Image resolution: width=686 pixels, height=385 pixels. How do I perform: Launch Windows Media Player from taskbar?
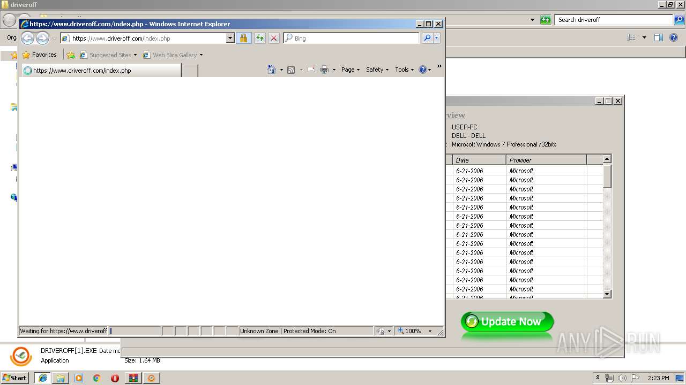tap(79, 378)
